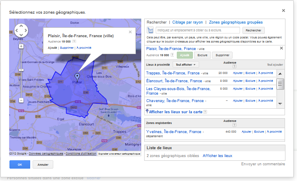Open help icon under Zones englobantes Audience header
Viewport: 297px width, 181px height.
click(x=234, y=125)
